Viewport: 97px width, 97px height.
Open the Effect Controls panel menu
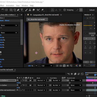click(x=18, y=15)
